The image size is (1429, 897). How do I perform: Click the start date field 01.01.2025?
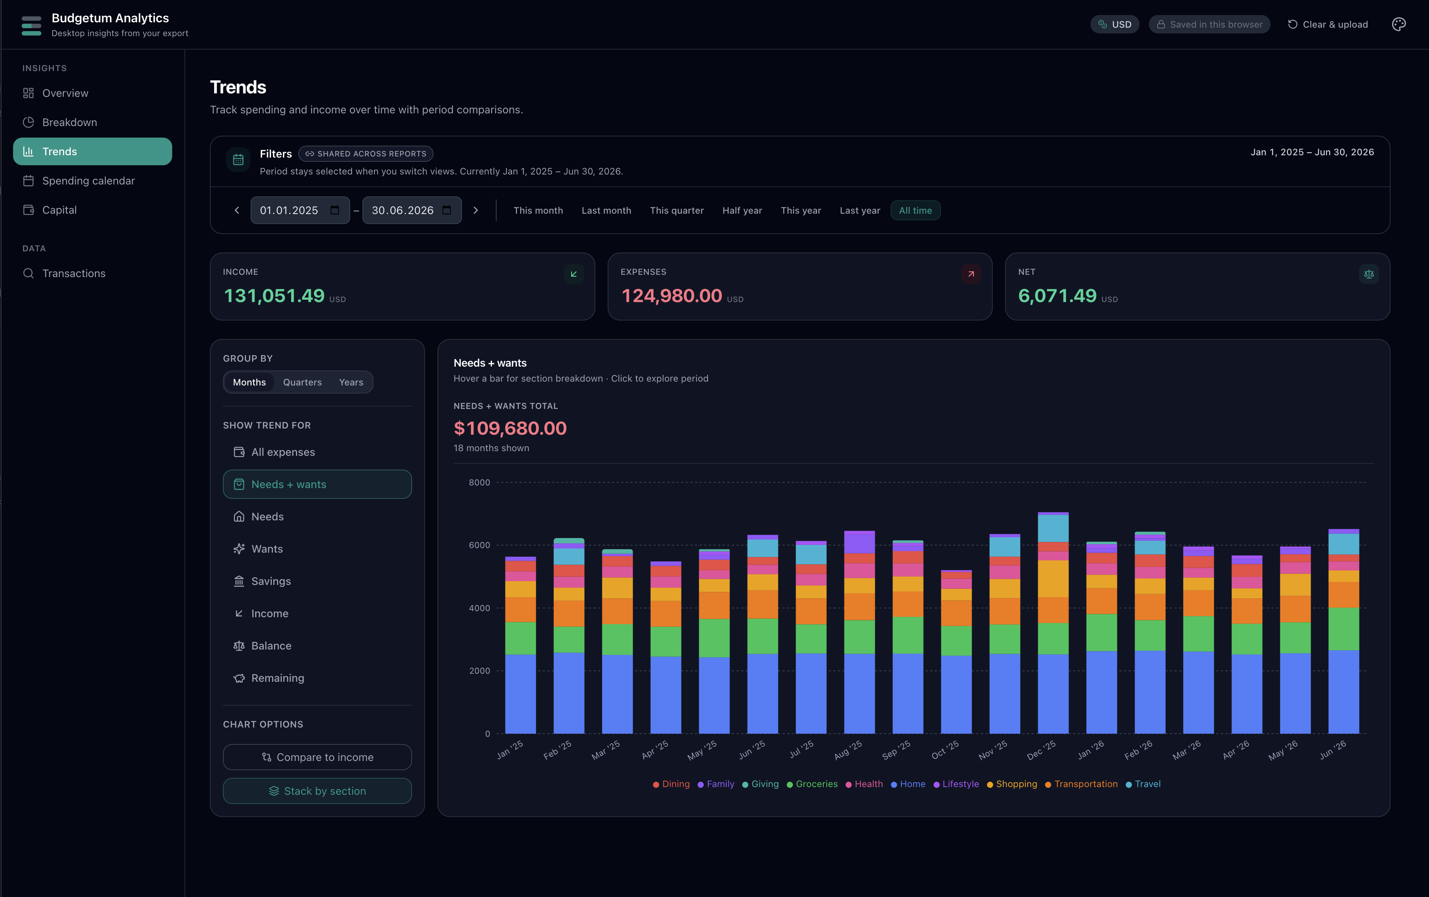(300, 210)
